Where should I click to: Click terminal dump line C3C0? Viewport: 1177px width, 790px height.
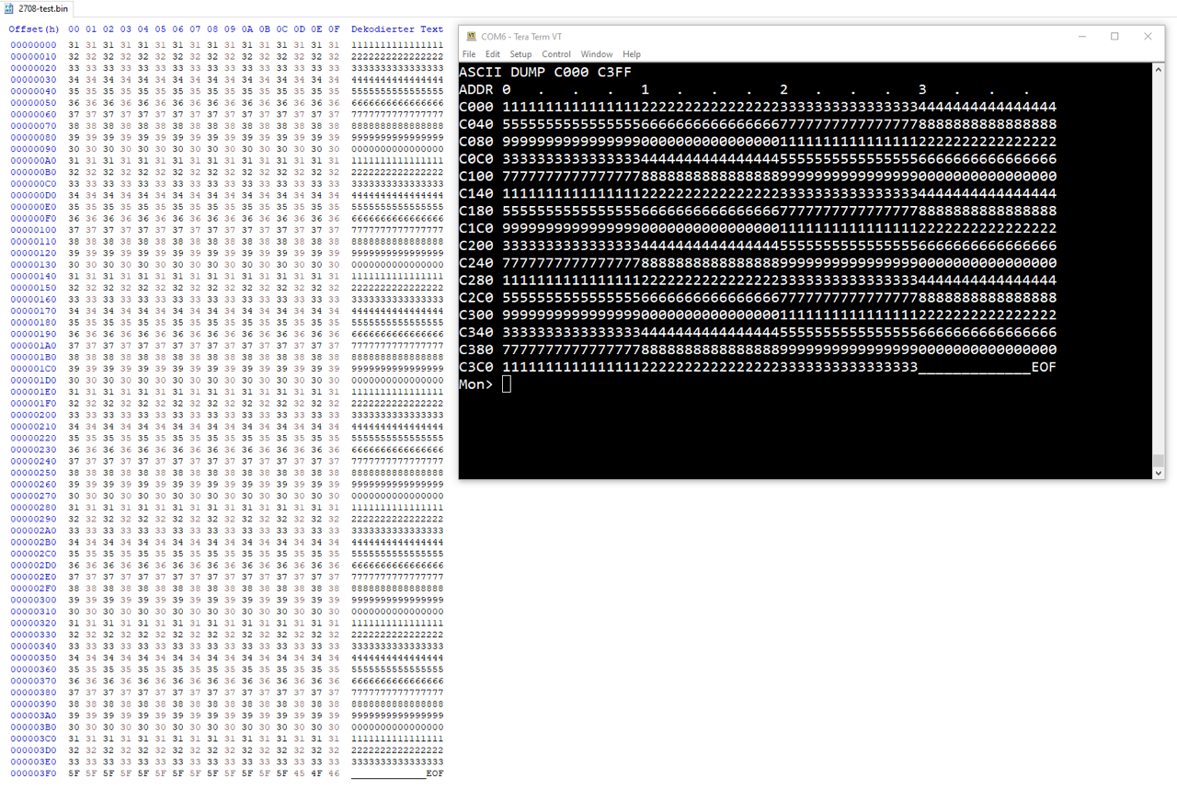coord(758,367)
